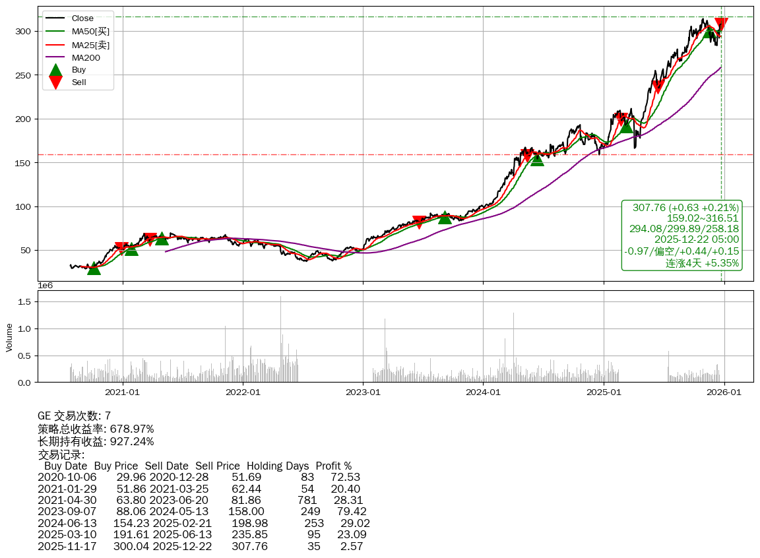Click the Sell marker near 235 in mid-2025
Viewport: 760px width, 558px height.
point(657,87)
